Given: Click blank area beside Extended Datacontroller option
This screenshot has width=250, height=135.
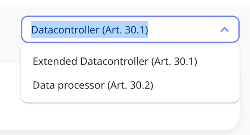Looking at the screenshot, I should 218,62.
